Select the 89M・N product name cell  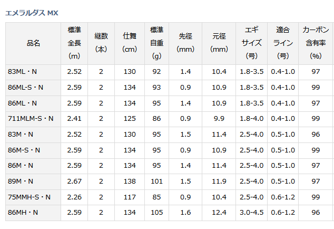pos(33,182)
